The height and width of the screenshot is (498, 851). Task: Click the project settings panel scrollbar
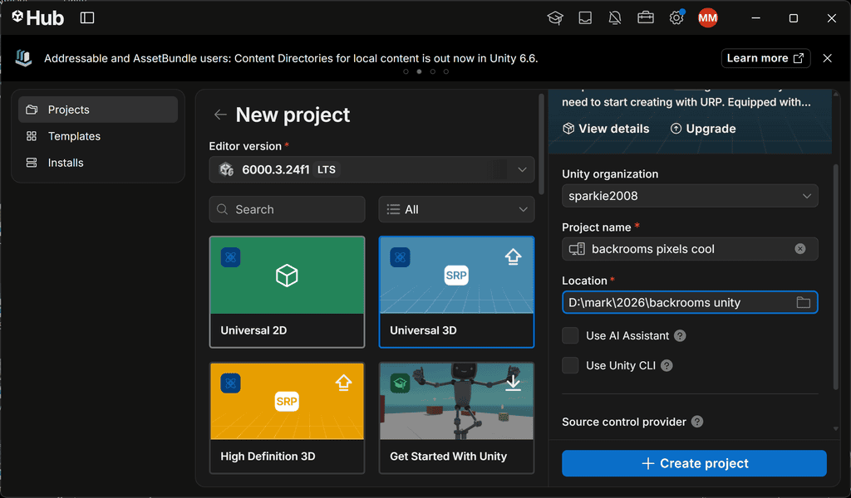836,276
